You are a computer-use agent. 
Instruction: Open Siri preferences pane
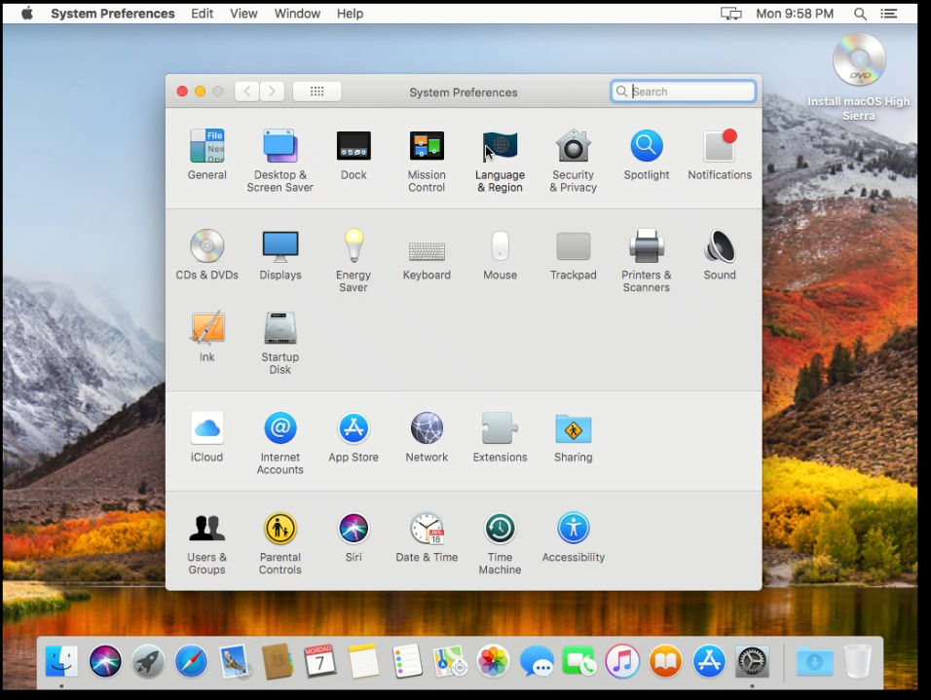coord(354,536)
